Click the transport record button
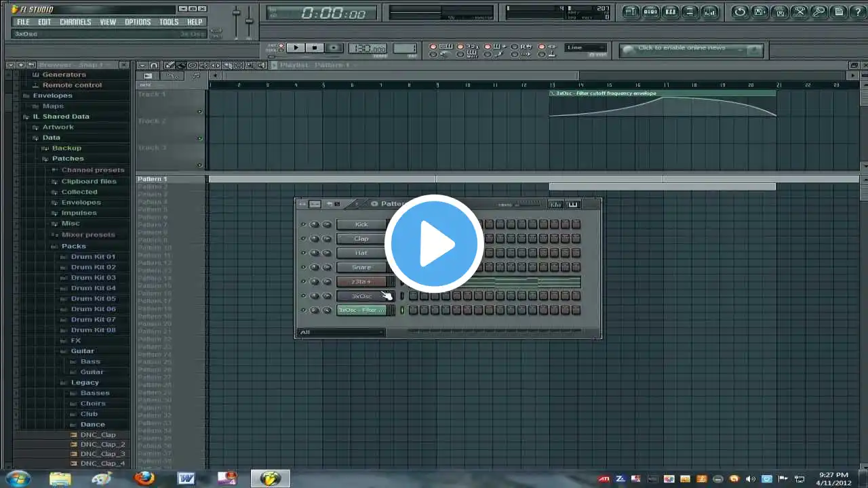868x488 pixels. (334, 47)
